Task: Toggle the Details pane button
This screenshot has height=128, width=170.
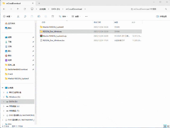Action: point(161,16)
